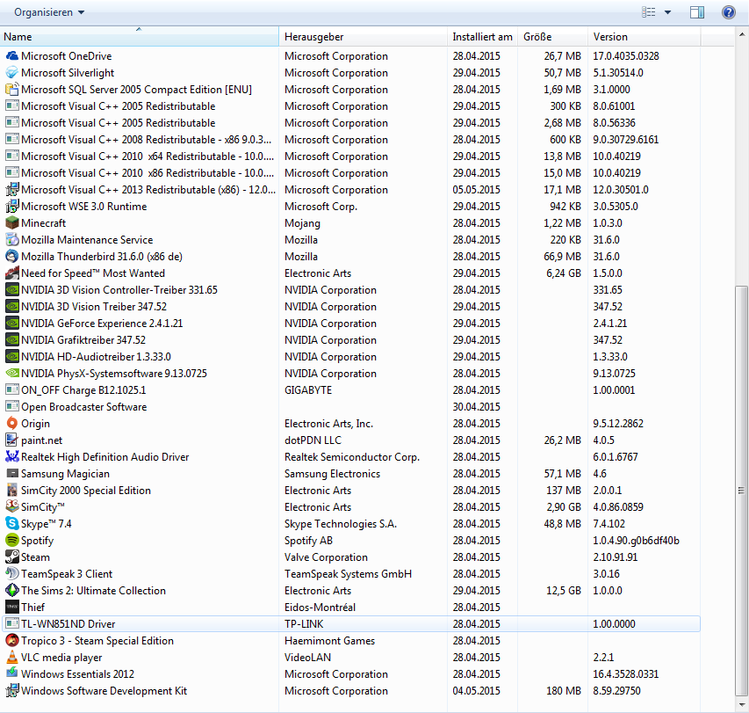This screenshot has height=713, width=749.
Task: Sort by the Name column header
Action: click(139, 37)
